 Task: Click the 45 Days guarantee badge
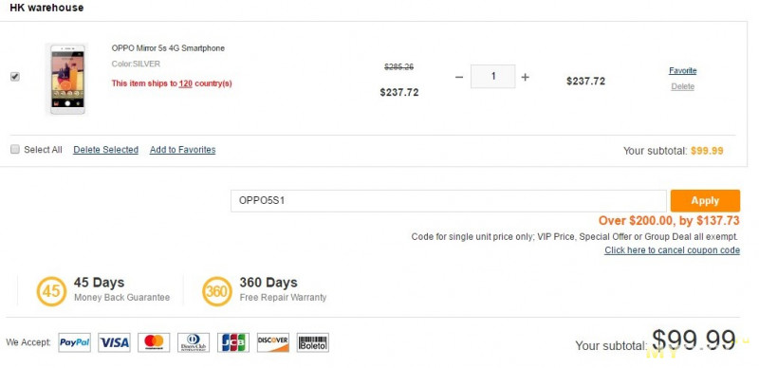click(51, 291)
